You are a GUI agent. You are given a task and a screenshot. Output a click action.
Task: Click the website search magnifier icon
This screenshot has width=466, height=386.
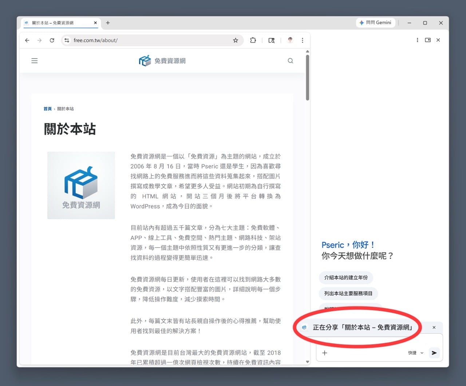pos(290,61)
